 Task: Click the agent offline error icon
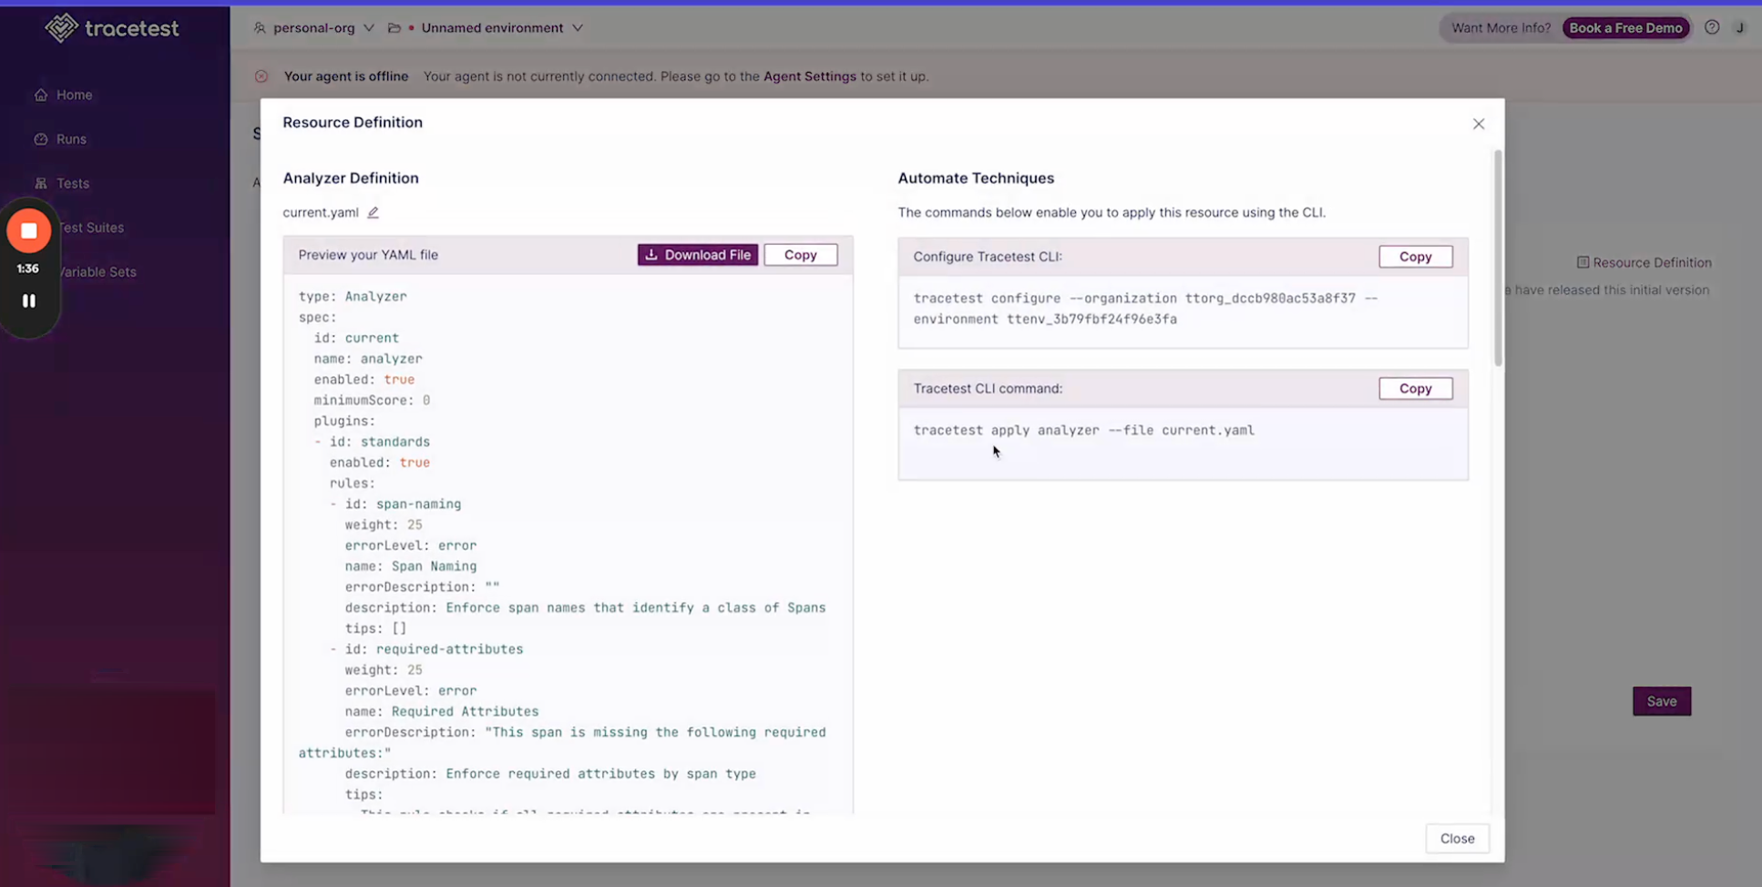261,76
